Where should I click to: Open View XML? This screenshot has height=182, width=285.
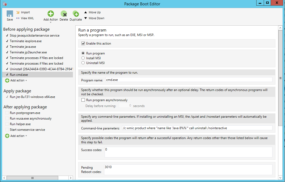click(25, 18)
